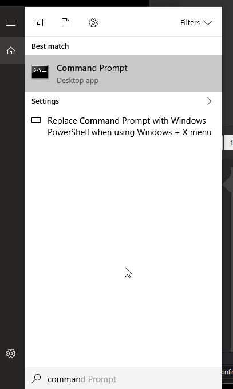Screen dimensions: 233x389
Task: Expand the hamburger menu in the sidebar
Action: coord(11,23)
